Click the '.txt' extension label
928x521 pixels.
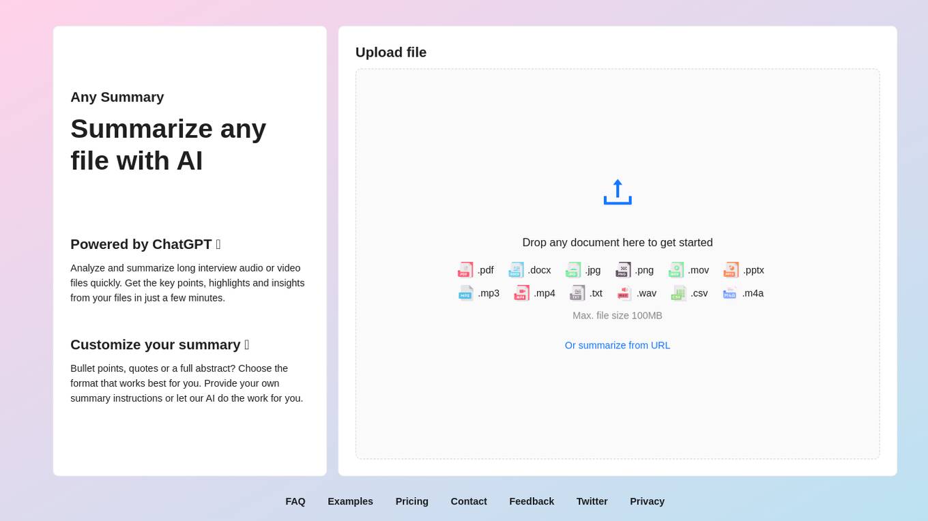pos(596,293)
